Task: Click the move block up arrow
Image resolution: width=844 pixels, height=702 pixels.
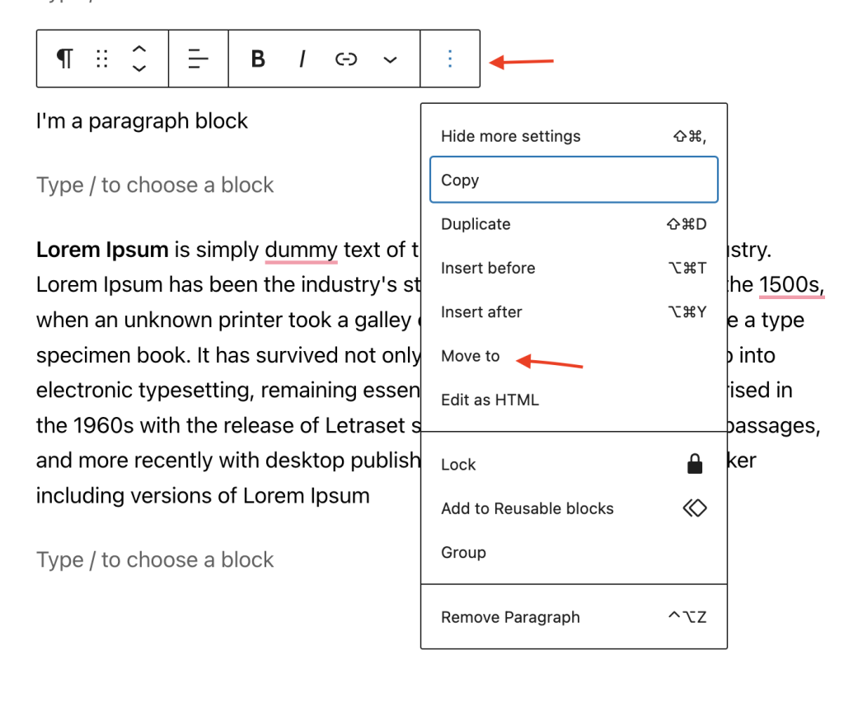Action: [139, 49]
